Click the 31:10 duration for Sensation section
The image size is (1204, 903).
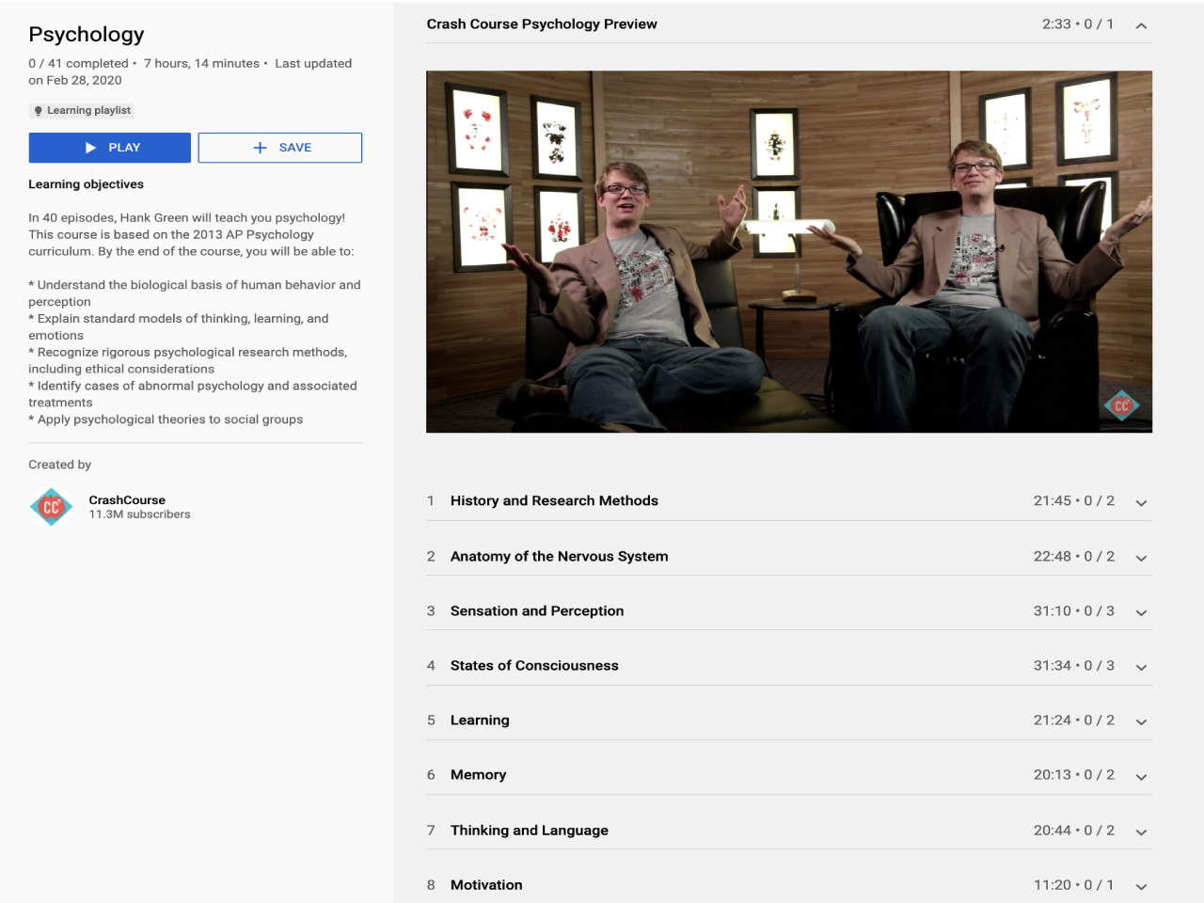[1052, 610]
